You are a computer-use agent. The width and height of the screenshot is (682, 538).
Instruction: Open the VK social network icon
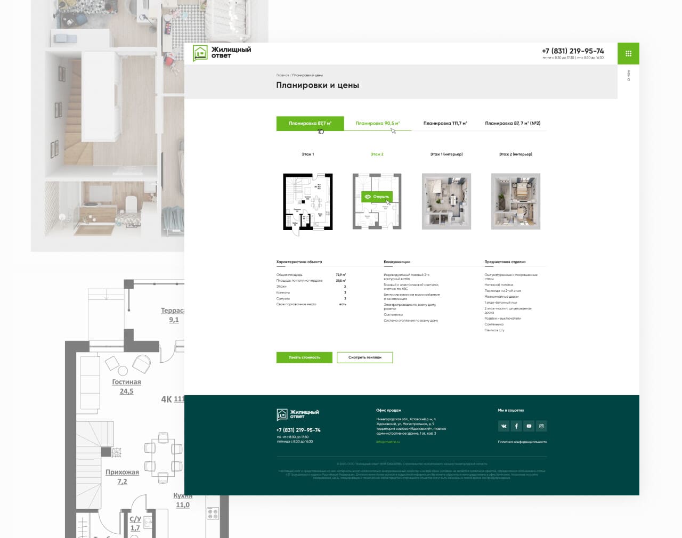point(504,426)
